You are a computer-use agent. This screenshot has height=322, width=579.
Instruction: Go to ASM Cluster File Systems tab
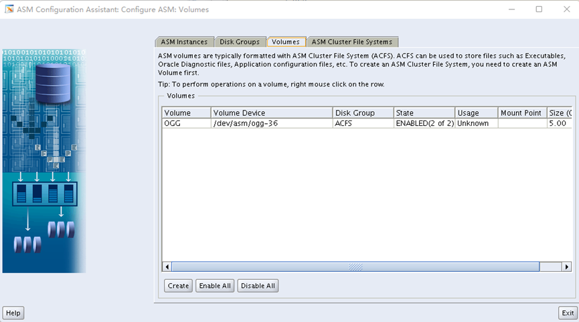352,42
